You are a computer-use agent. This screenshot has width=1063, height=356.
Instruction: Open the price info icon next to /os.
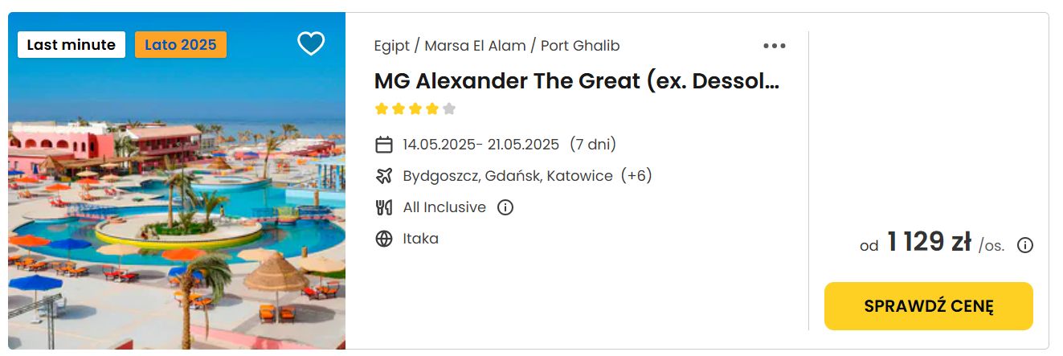[x=1025, y=245]
